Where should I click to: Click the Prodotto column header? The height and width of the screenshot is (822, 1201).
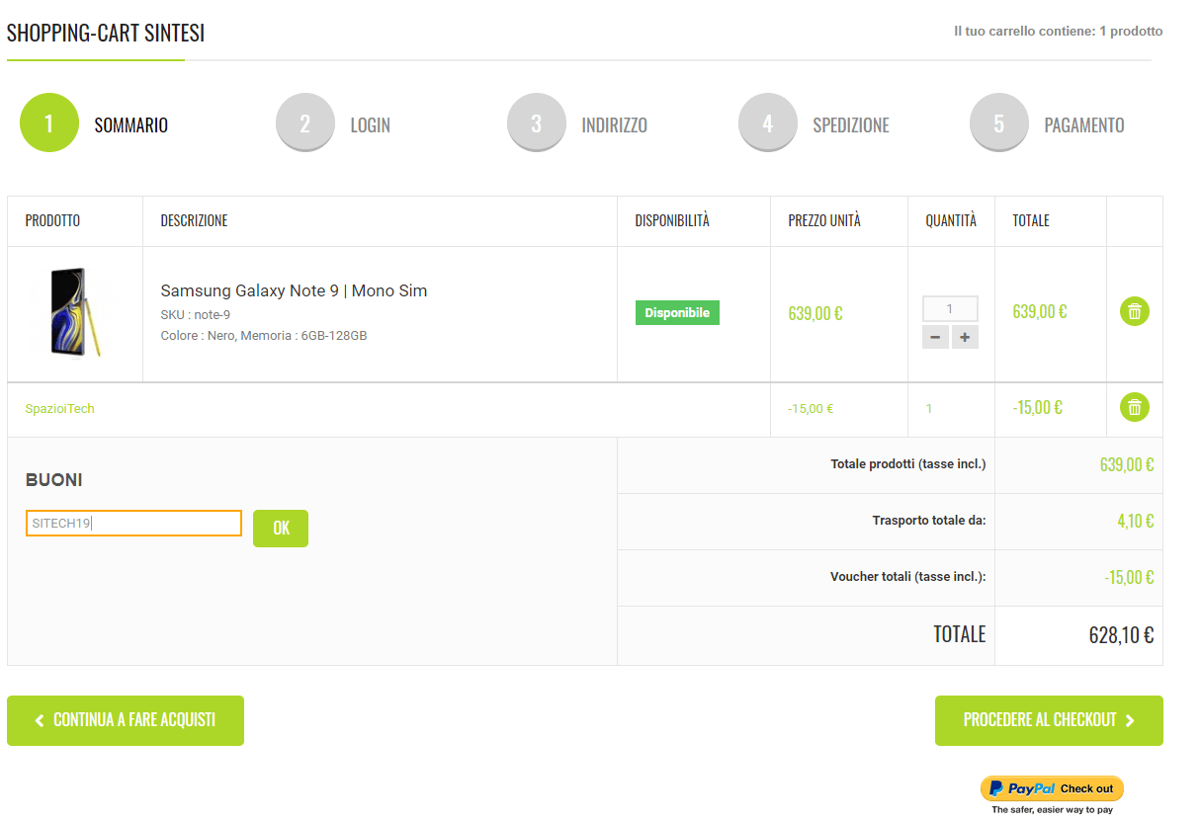point(52,220)
